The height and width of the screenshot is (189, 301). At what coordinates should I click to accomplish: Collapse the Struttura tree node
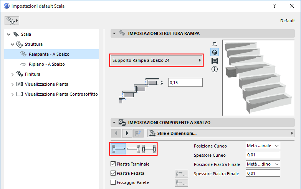pyautogui.click(x=12, y=45)
